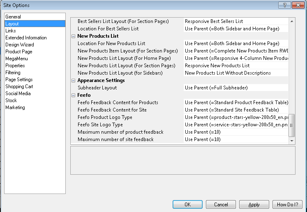Click scrollbar up arrow in property grid
307x212 pixels.
point(292,21)
